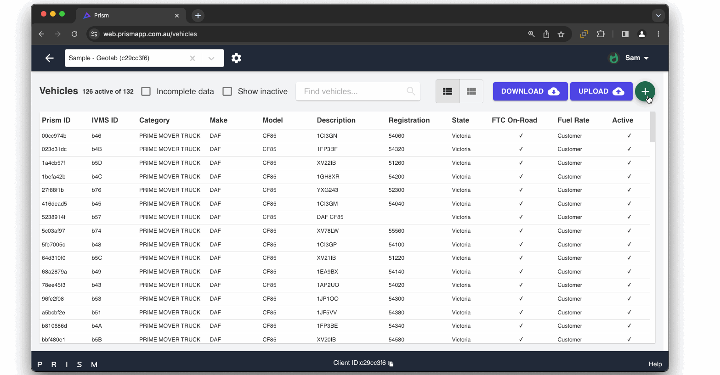Click the green add vehicle plus button

point(645,91)
